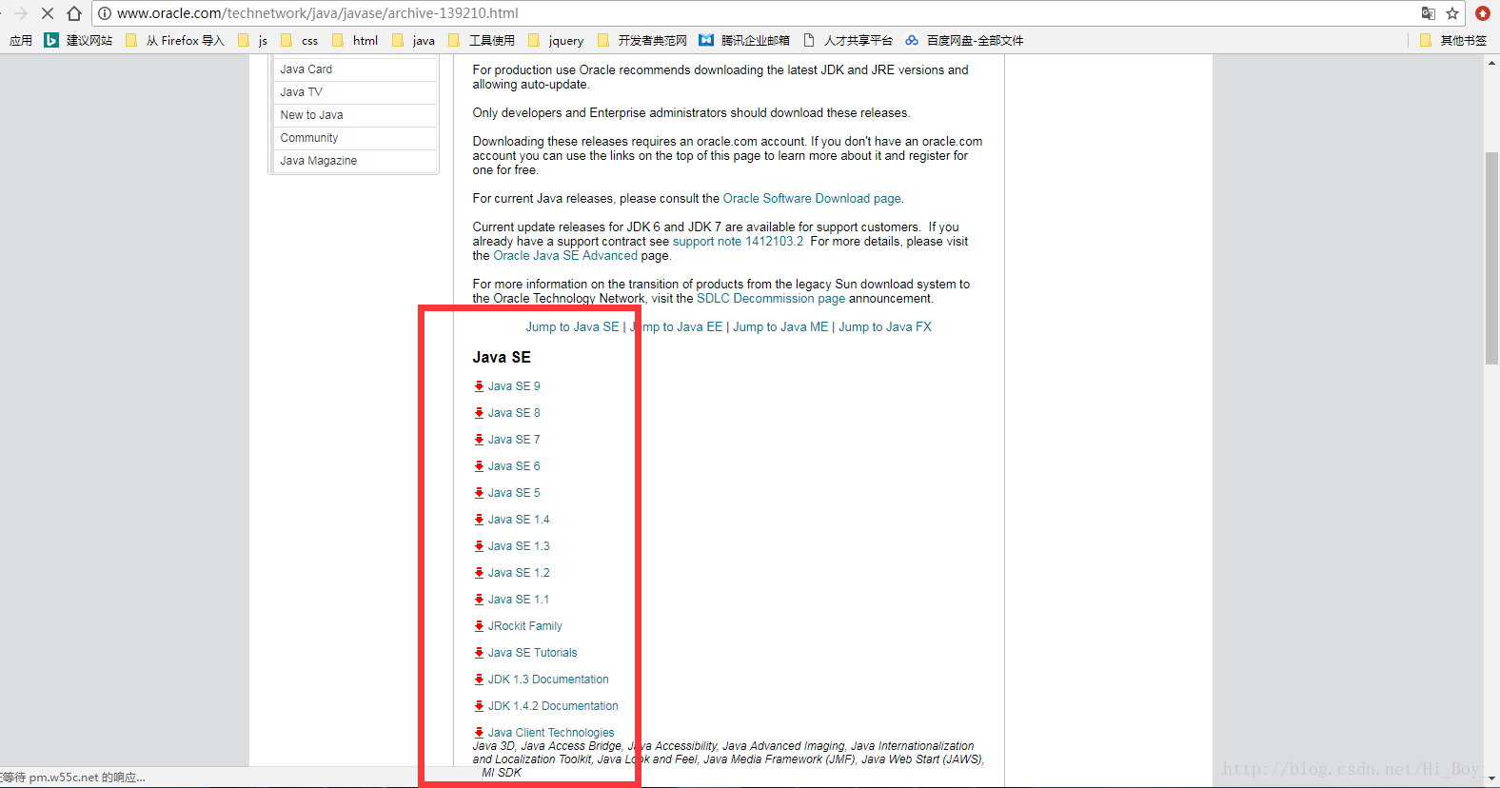Open the Bing 建议网站 bookmark
This screenshot has width=1500, height=788.
(78, 40)
